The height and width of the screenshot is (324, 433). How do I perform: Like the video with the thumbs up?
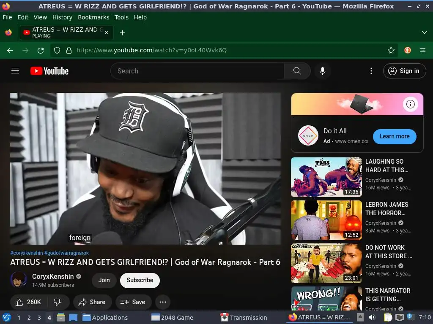(28, 302)
